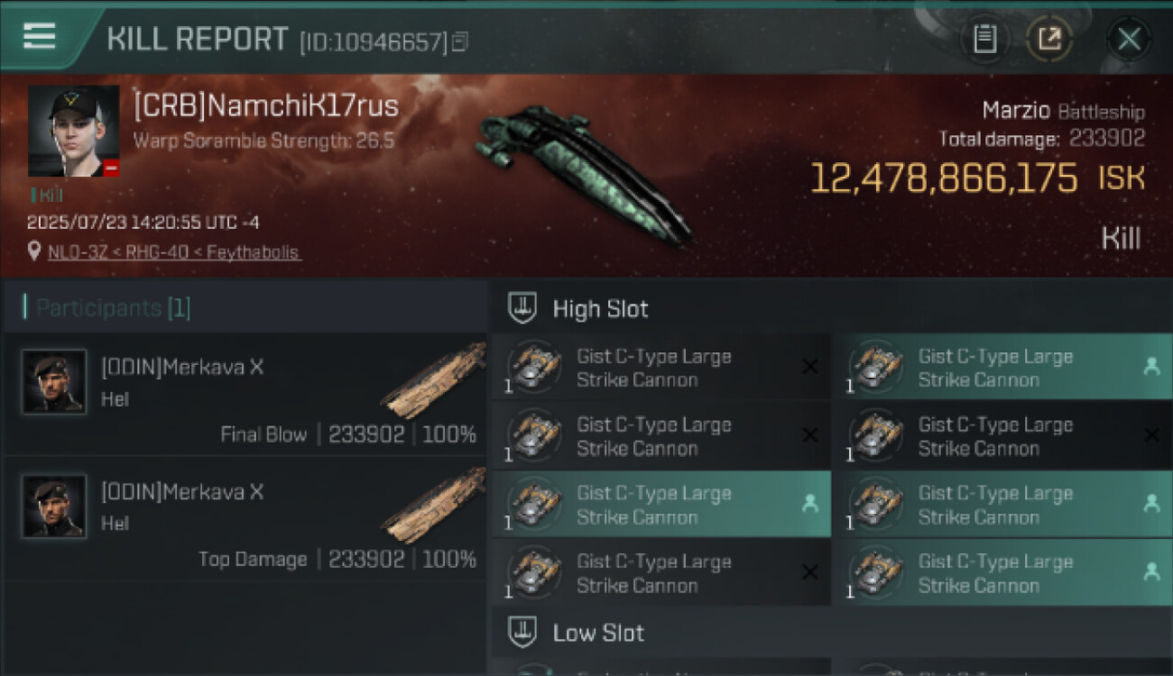
Task: Expand the Low Slot section header
Action: click(x=830, y=633)
